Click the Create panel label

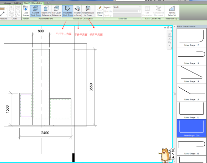click(14, 19)
